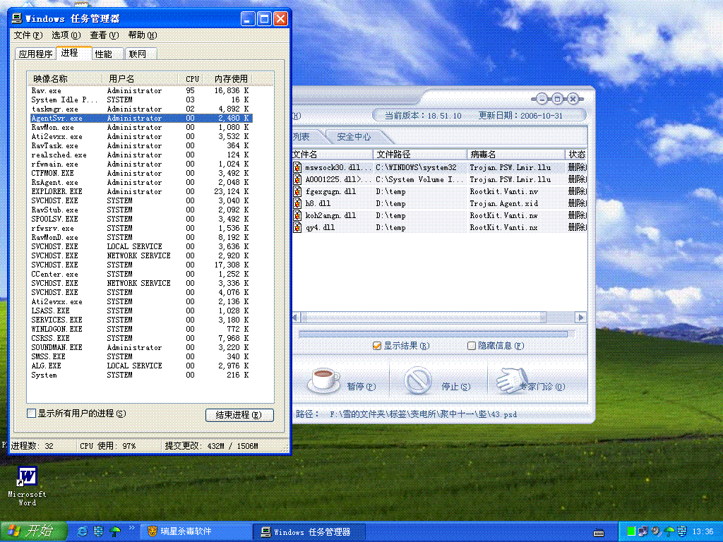
Task: Switch to the 性能 tab
Action: click(104, 54)
